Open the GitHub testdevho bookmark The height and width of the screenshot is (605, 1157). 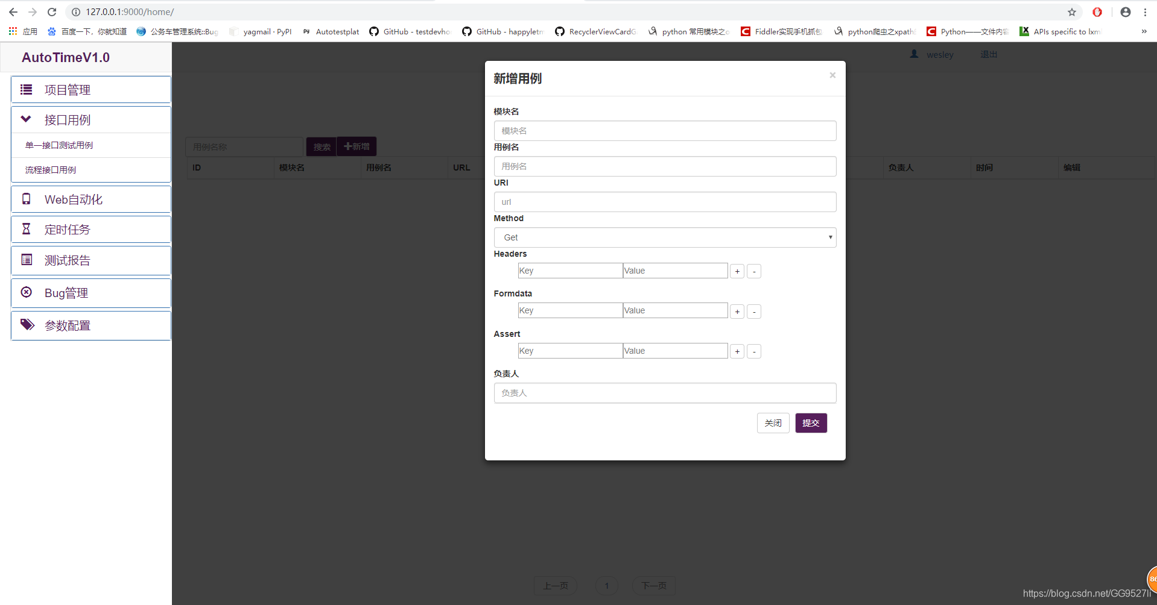coord(410,31)
